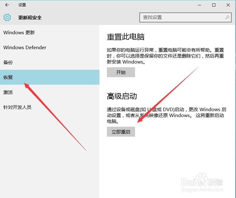236x198 pixels.
Task: Click the 重置此电脑 heading
Action: point(126,37)
